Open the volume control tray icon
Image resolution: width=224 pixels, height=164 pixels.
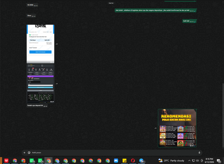click(198, 160)
